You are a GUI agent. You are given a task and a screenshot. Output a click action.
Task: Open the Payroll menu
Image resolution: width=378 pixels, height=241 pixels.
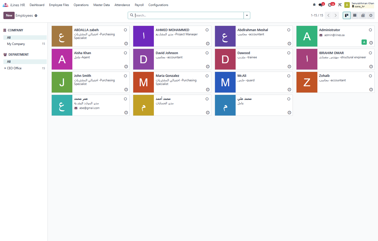[139, 5]
